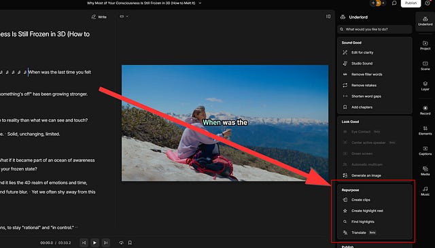Open the Project panel in the sidebar
Viewport: 435px width, 248px height.
(x=425, y=46)
